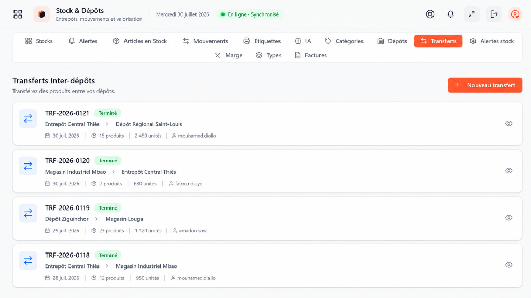Open the Étiquettes tab

click(x=262, y=41)
